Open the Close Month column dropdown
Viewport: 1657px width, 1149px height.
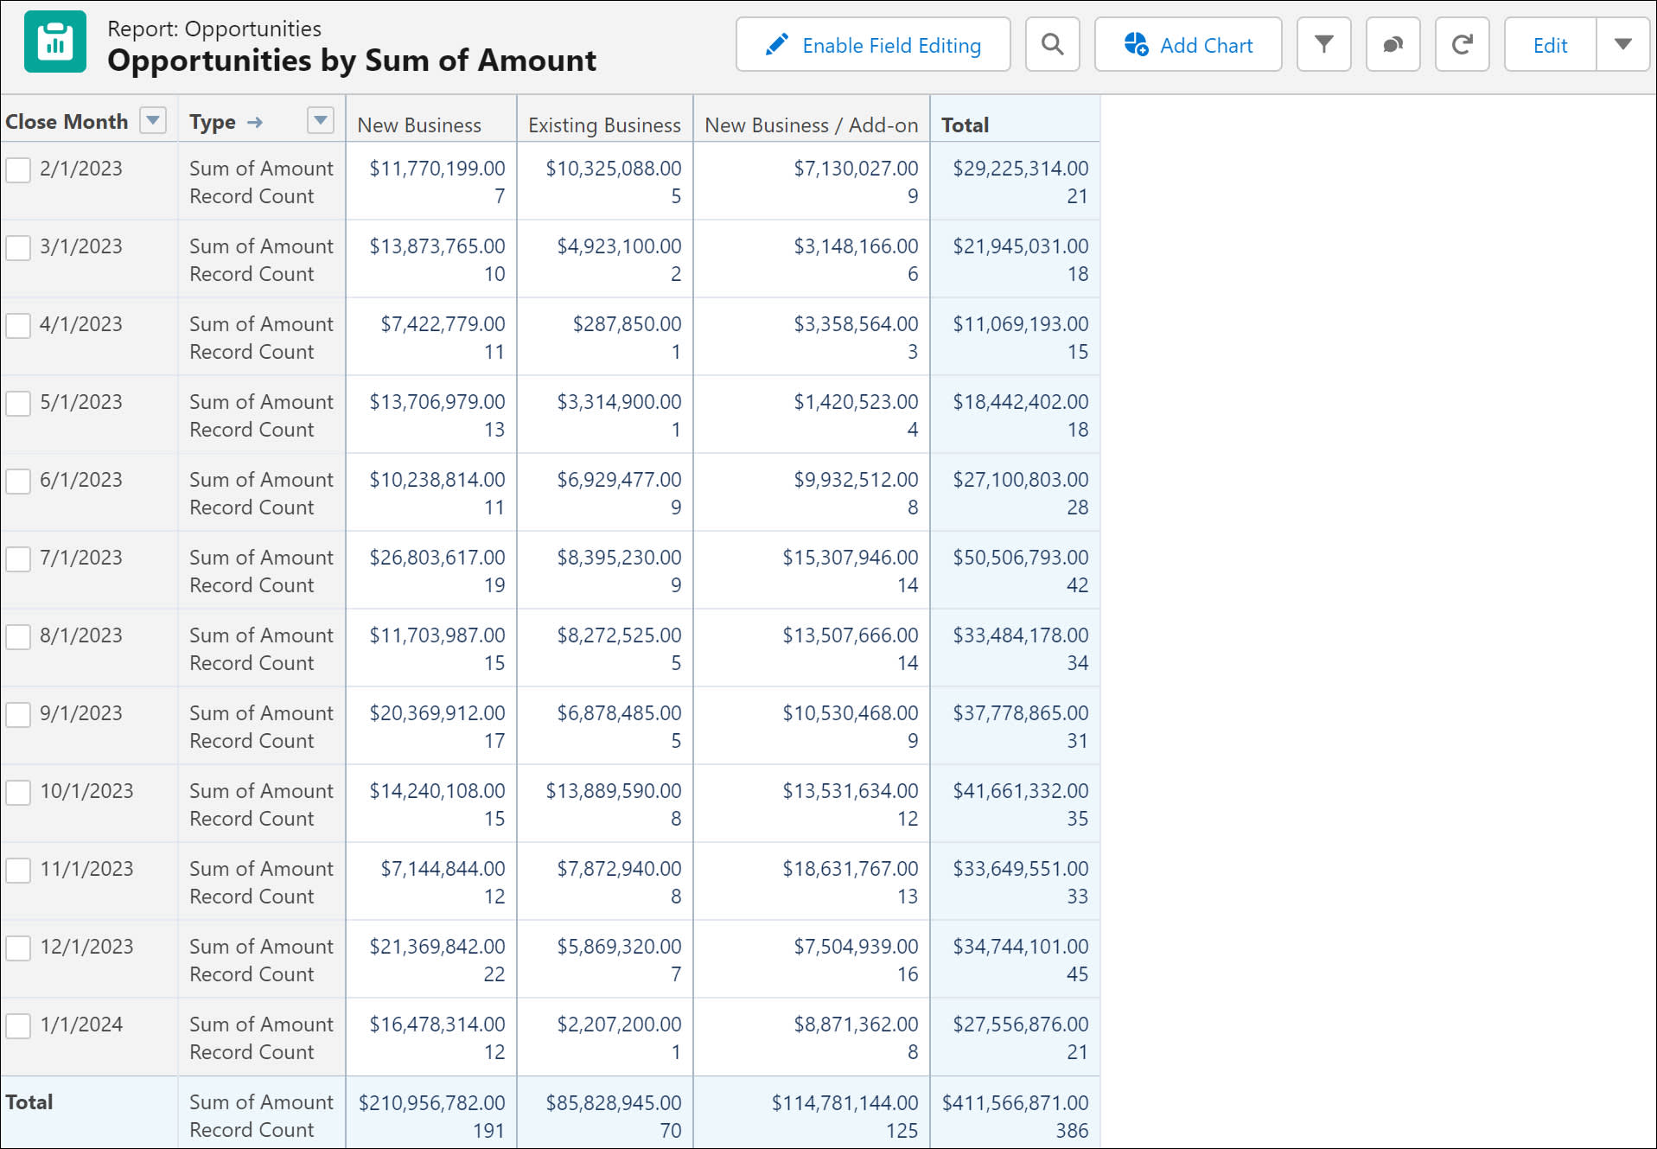pos(153,120)
